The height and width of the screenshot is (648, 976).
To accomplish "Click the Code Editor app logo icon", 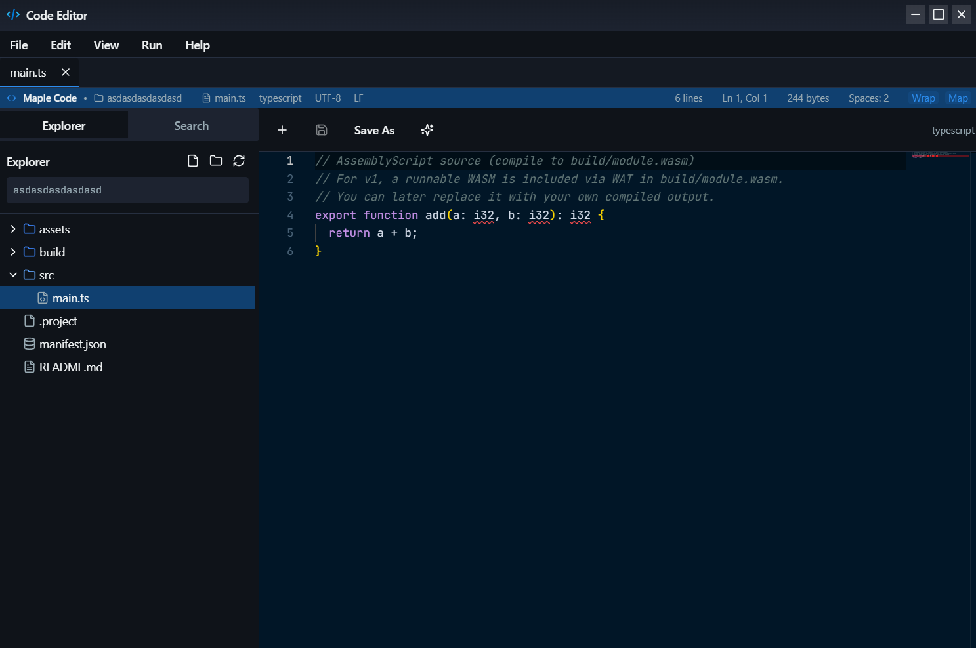I will click(x=13, y=14).
